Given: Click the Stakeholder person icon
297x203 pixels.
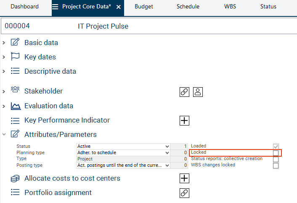Looking at the screenshot, I should 198,92.
